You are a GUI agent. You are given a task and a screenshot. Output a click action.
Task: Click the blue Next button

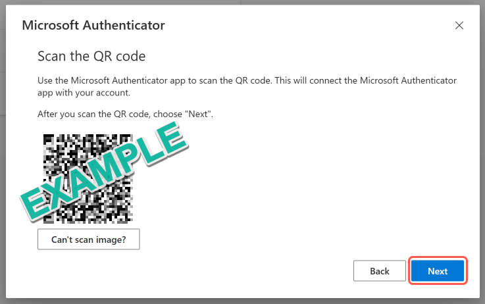point(438,271)
